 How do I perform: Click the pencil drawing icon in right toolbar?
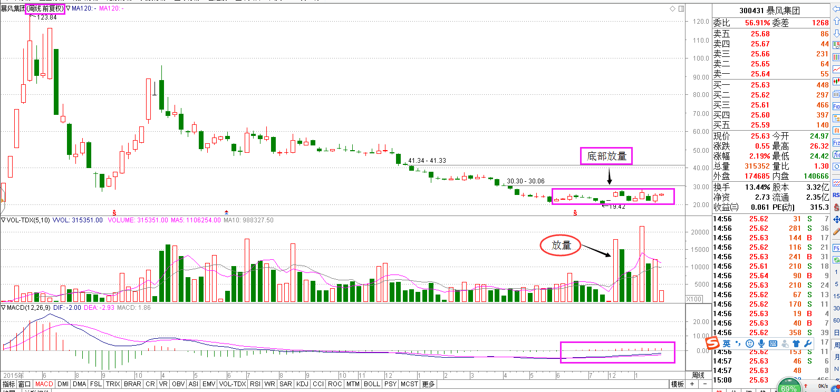pyautogui.click(x=836, y=231)
